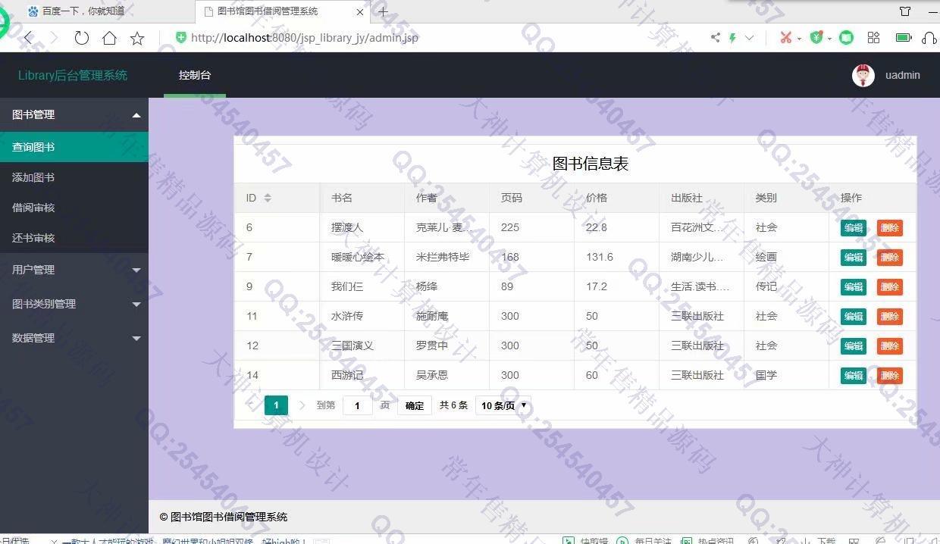Viewport: 940px width, 544px height.
Task: Expand the 数据管理 sidebar menu
Action: pos(74,338)
